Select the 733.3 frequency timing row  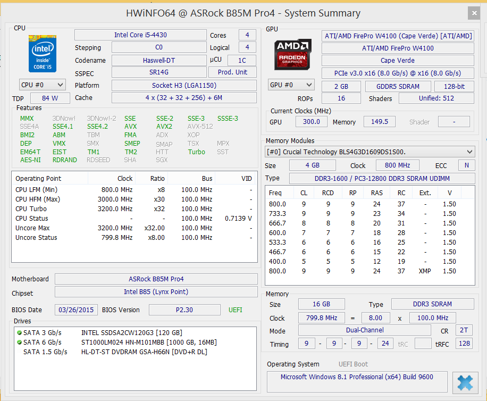point(370,214)
